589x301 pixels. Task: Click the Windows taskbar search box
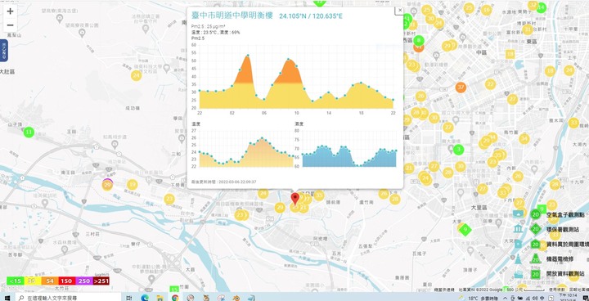(x=69, y=298)
